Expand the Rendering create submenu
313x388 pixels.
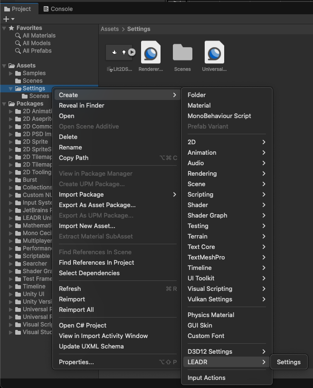[204, 173]
